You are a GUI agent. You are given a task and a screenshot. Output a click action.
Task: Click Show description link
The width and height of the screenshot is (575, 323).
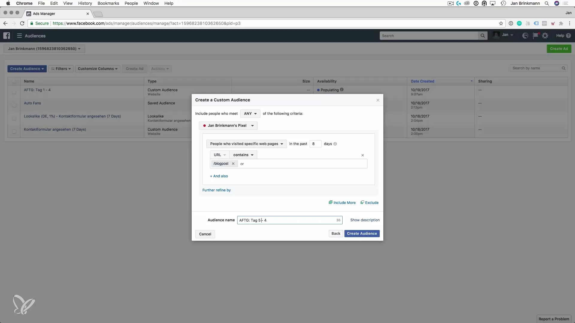point(365,220)
